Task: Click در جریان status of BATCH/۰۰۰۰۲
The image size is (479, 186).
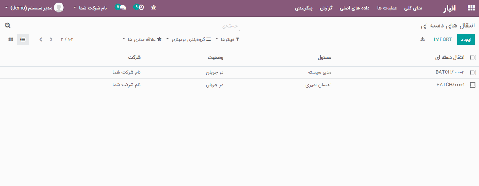Action: tap(215, 72)
